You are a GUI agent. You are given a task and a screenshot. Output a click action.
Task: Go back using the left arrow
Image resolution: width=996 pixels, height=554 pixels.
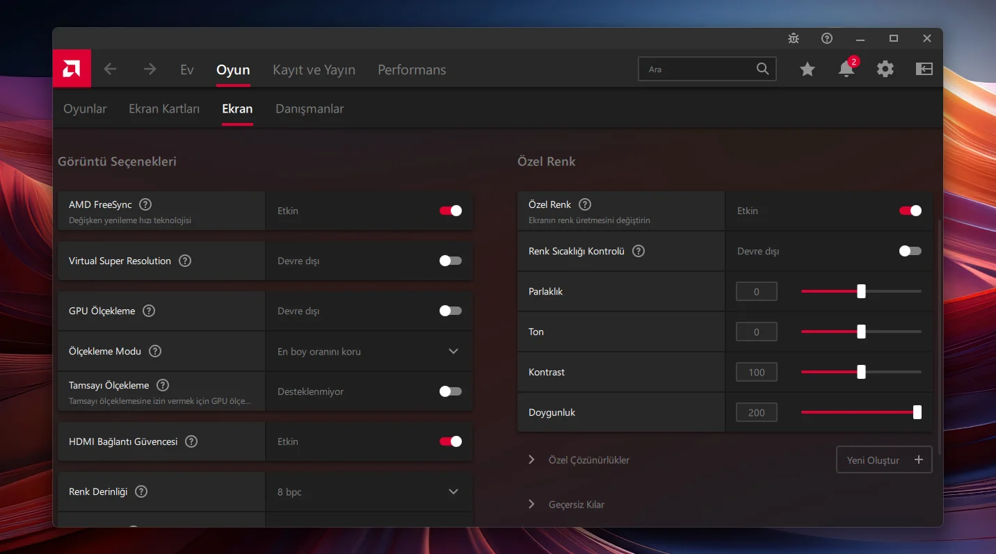pos(110,69)
